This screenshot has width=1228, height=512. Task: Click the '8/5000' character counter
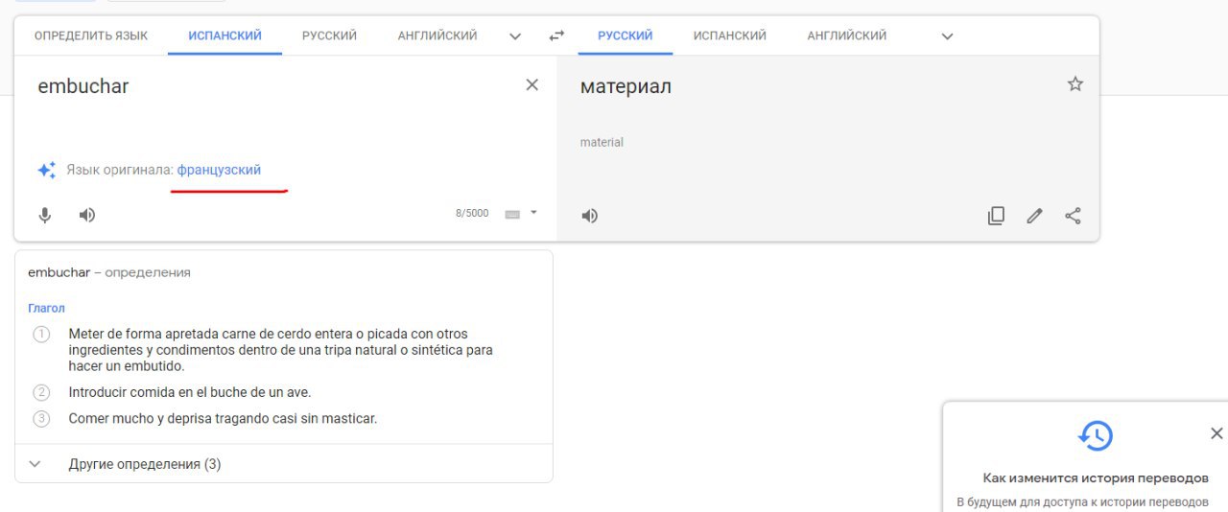472,214
